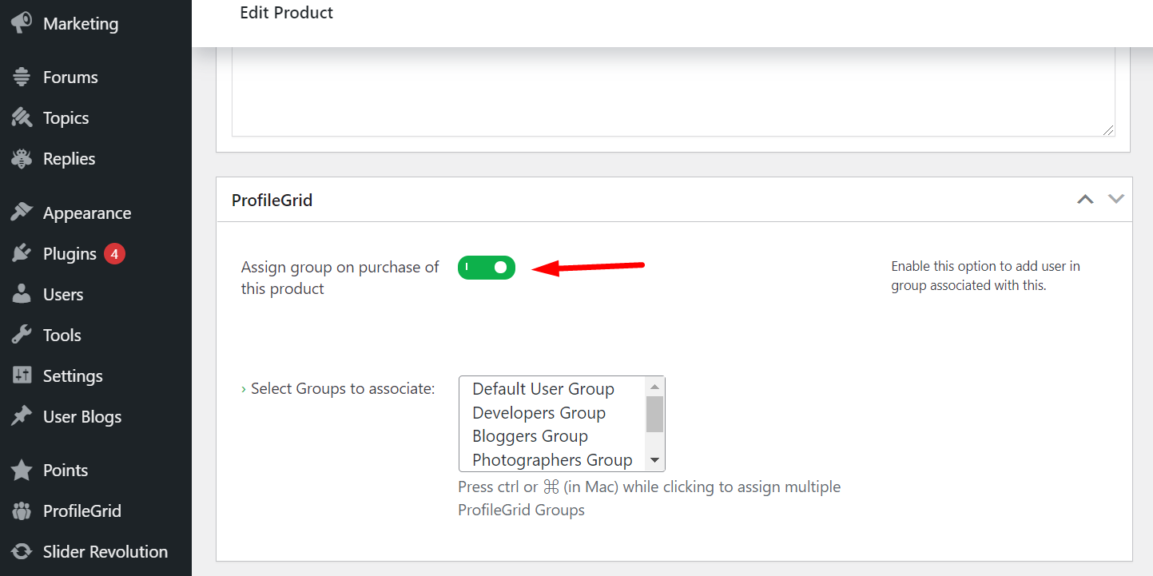Open the Appearance paintbrush icon
This screenshot has width=1153, height=576.
click(x=22, y=213)
